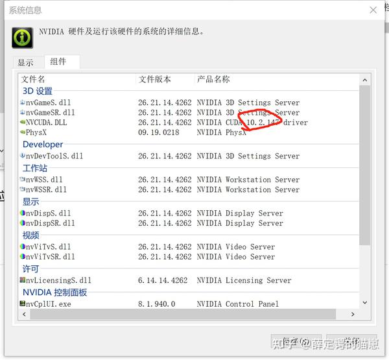Sort by the 产品名称 column header

213,79
